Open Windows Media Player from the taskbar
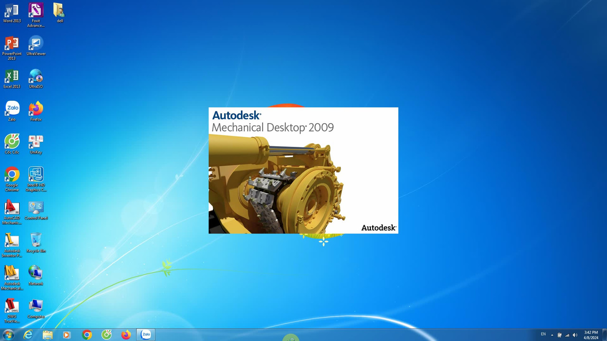The image size is (607, 341). [x=67, y=335]
